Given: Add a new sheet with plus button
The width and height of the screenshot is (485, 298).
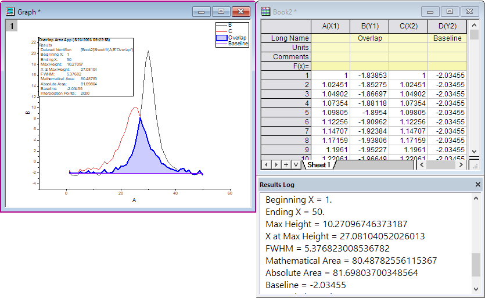Looking at the screenshot, I should point(286,165).
